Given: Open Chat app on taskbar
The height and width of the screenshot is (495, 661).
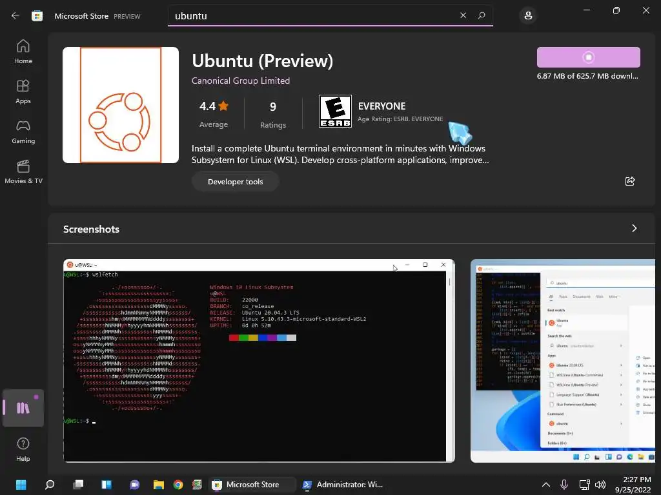Looking at the screenshot, I should pyautogui.click(x=134, y=485).
